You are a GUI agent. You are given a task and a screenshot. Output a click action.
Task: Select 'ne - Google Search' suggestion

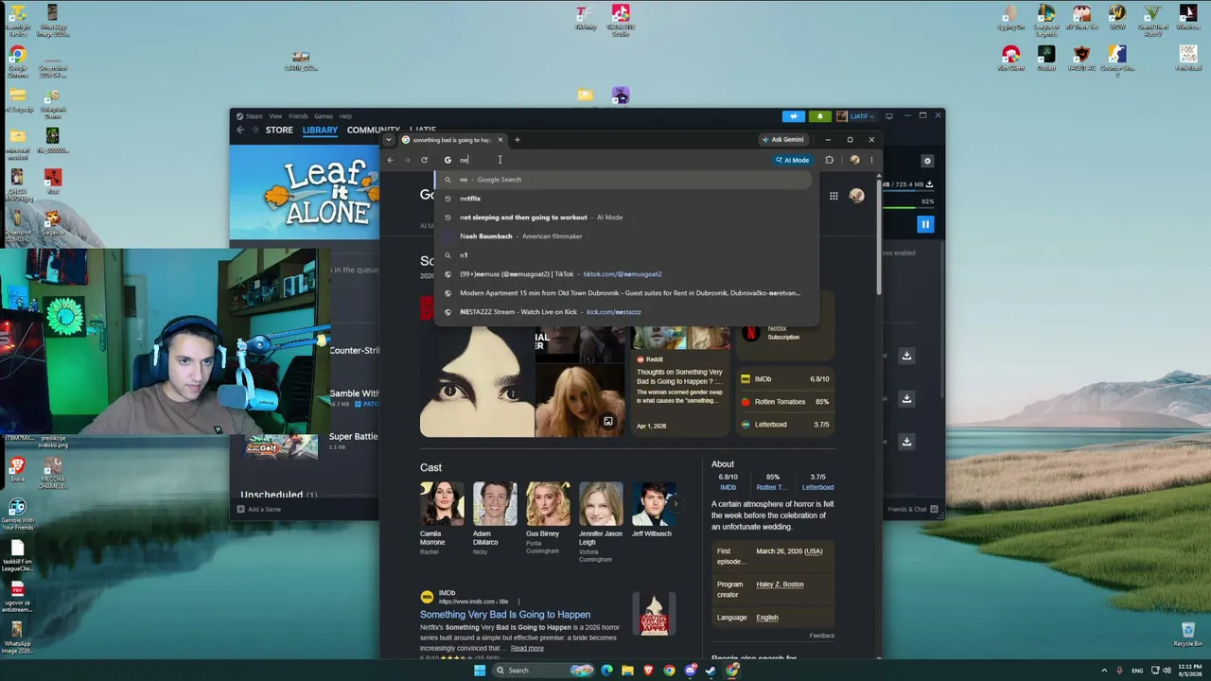(x=625, y=180)
